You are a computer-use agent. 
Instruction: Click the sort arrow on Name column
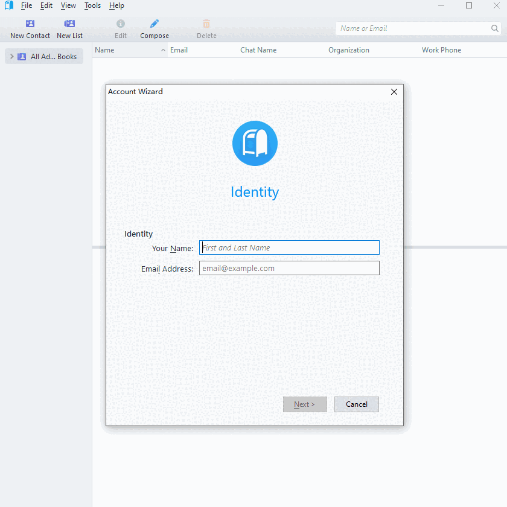click(163, 51)
